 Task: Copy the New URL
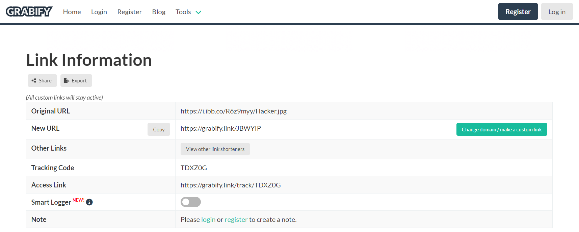coord(159,129)
